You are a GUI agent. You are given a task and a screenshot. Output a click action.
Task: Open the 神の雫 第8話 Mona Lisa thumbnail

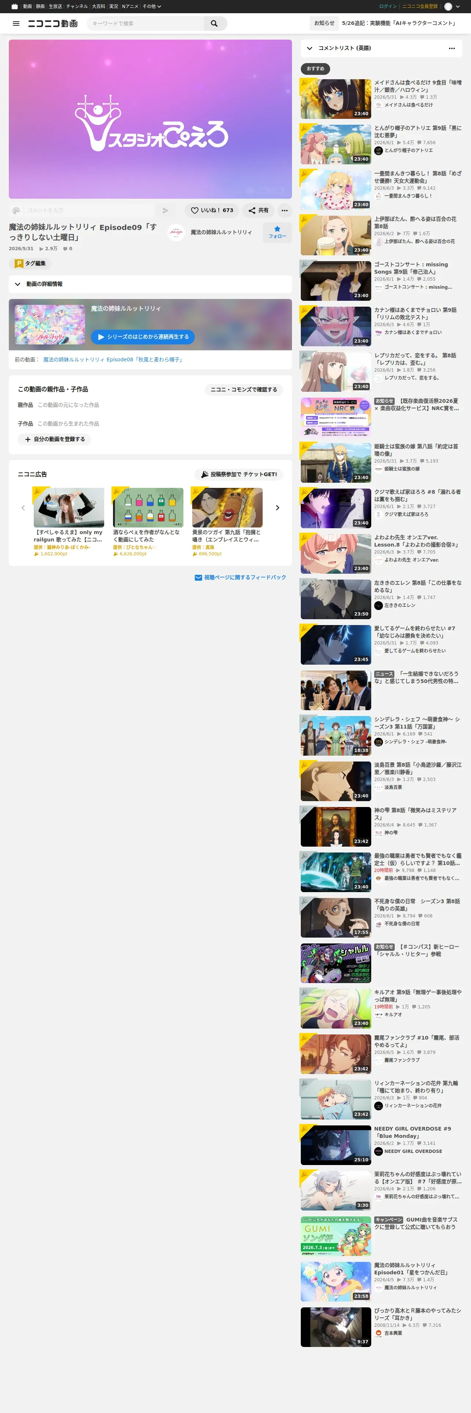coord(336,826)
